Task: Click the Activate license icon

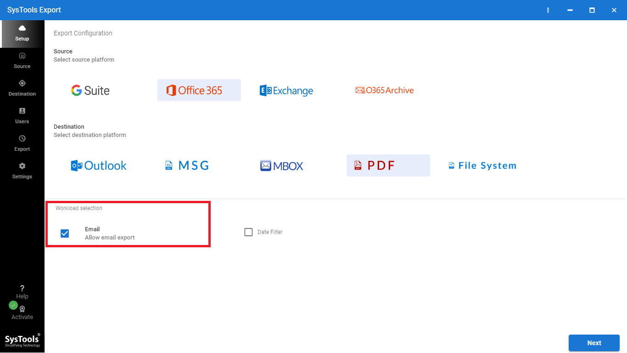Action: 22,309
